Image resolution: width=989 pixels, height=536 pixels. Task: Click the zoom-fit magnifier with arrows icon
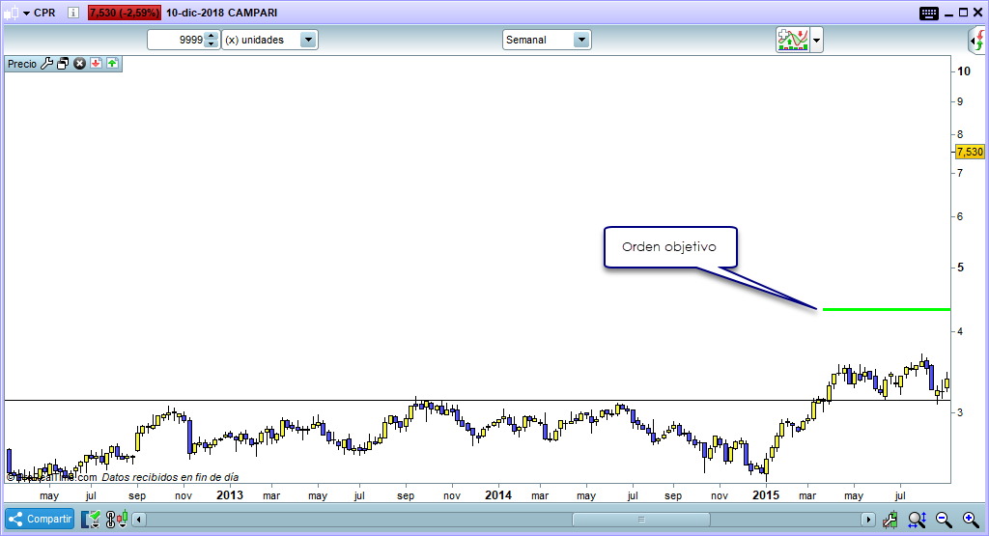[x=917, y=520]
